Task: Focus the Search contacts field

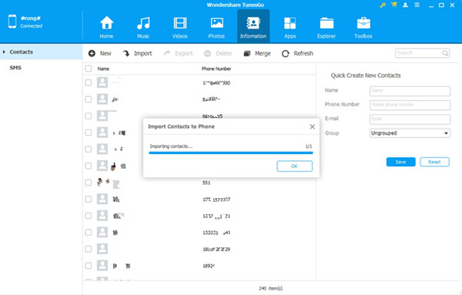Action: point(422,53)
